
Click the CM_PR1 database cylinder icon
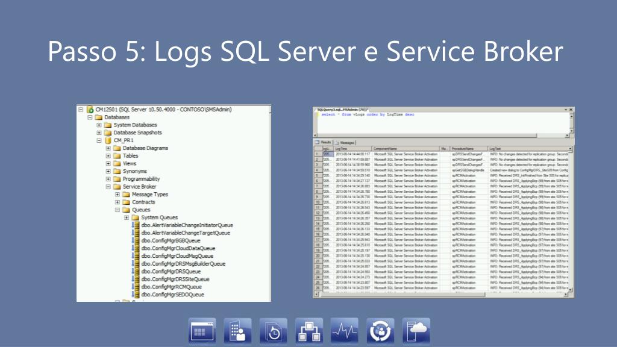click(x=108, y=140)
